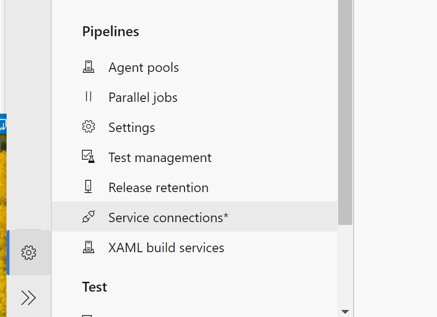
Task: Open Project settings gear in left rail
Action: (29, 253)
